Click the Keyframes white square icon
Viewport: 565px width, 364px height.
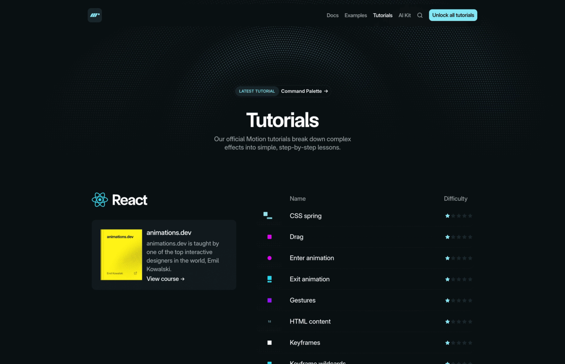click(x=270, y=343)
